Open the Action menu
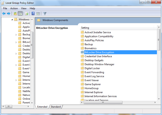162x115 pixels. 14,8
